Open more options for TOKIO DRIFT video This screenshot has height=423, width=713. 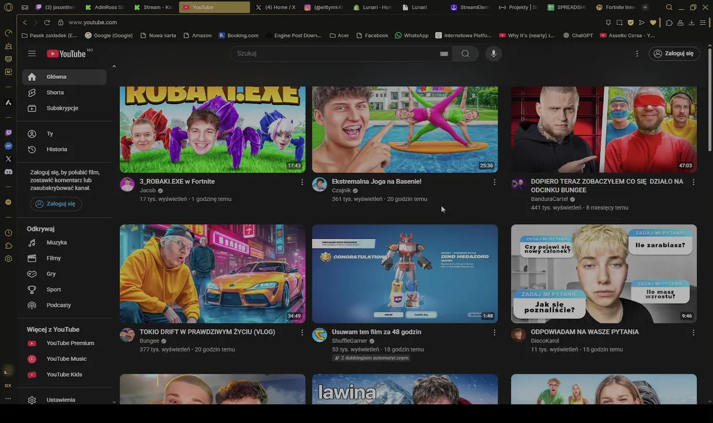tap(302, 333)
